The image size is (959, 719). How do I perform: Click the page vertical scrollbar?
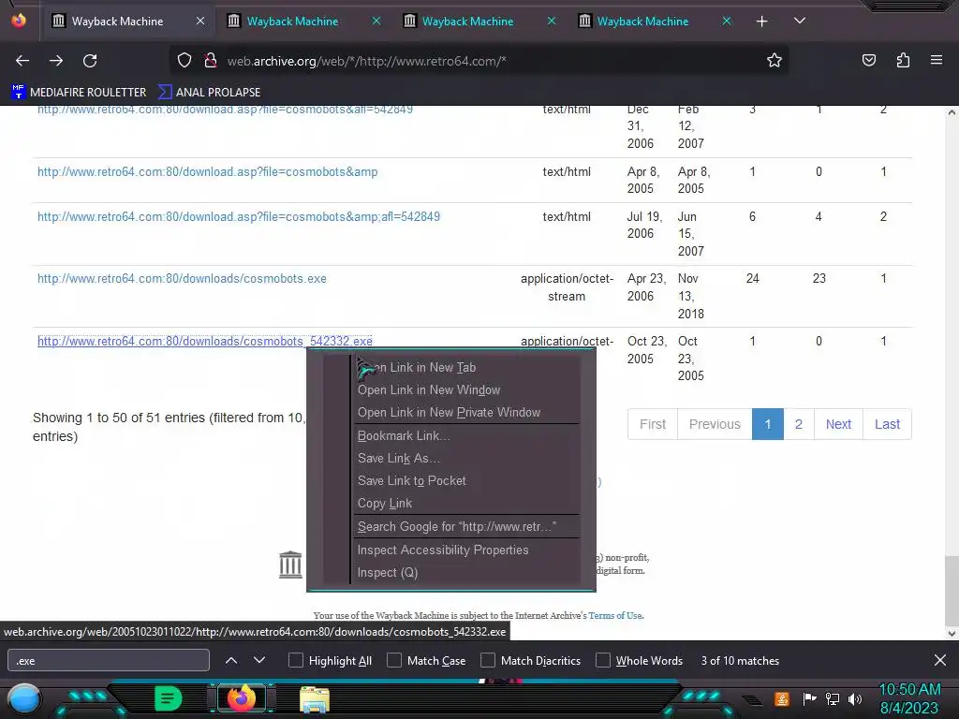952,590
